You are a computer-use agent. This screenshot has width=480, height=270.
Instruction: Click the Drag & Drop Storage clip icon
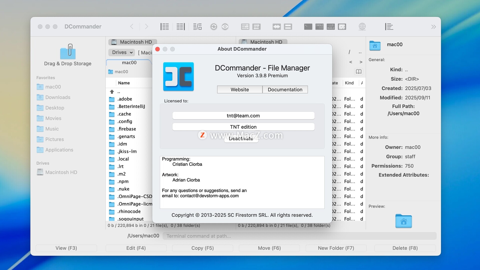68,51
